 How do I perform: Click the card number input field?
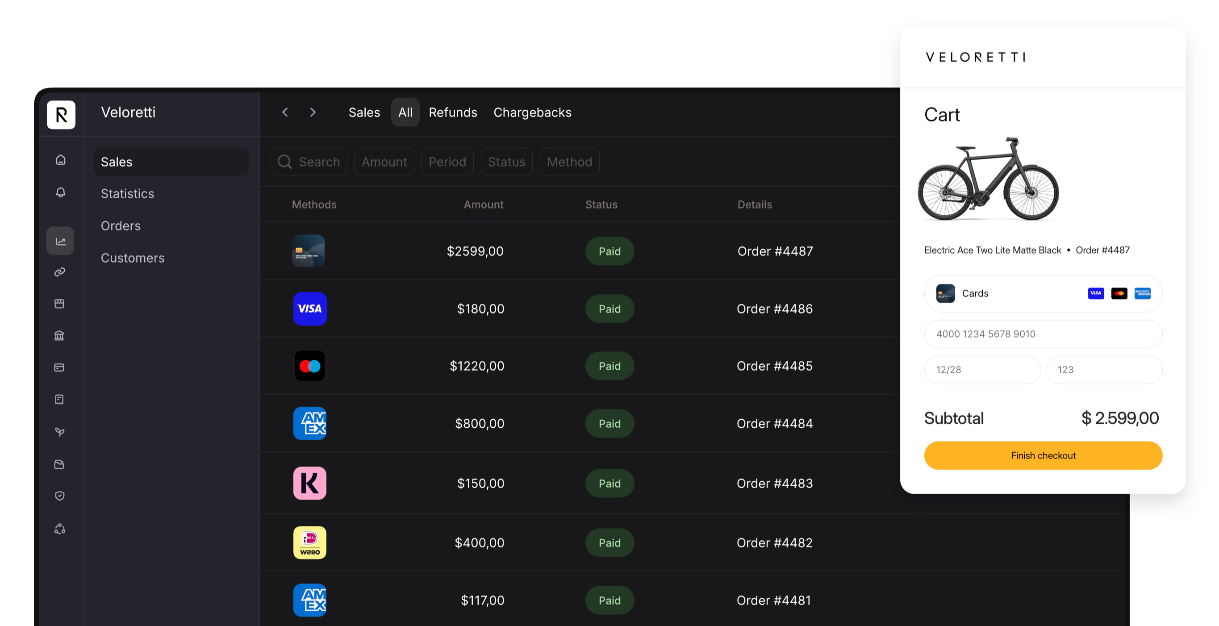[1043, 334]
